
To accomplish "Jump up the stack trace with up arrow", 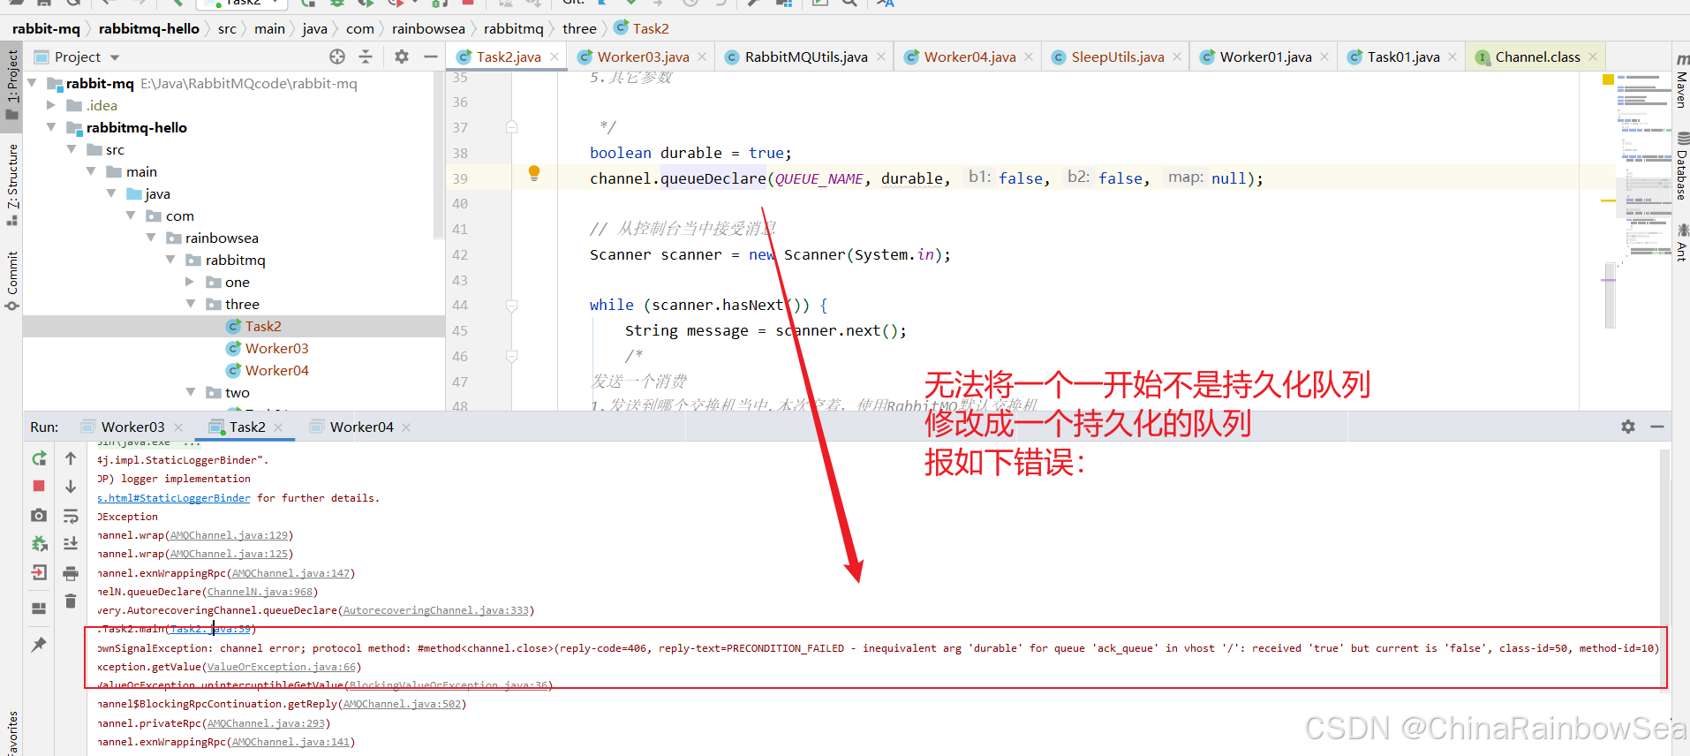I will pyautogui.click(x=71, y=458).
